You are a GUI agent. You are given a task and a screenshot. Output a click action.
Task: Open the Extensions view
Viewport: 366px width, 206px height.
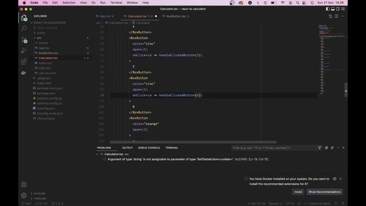tap(23, 62)
